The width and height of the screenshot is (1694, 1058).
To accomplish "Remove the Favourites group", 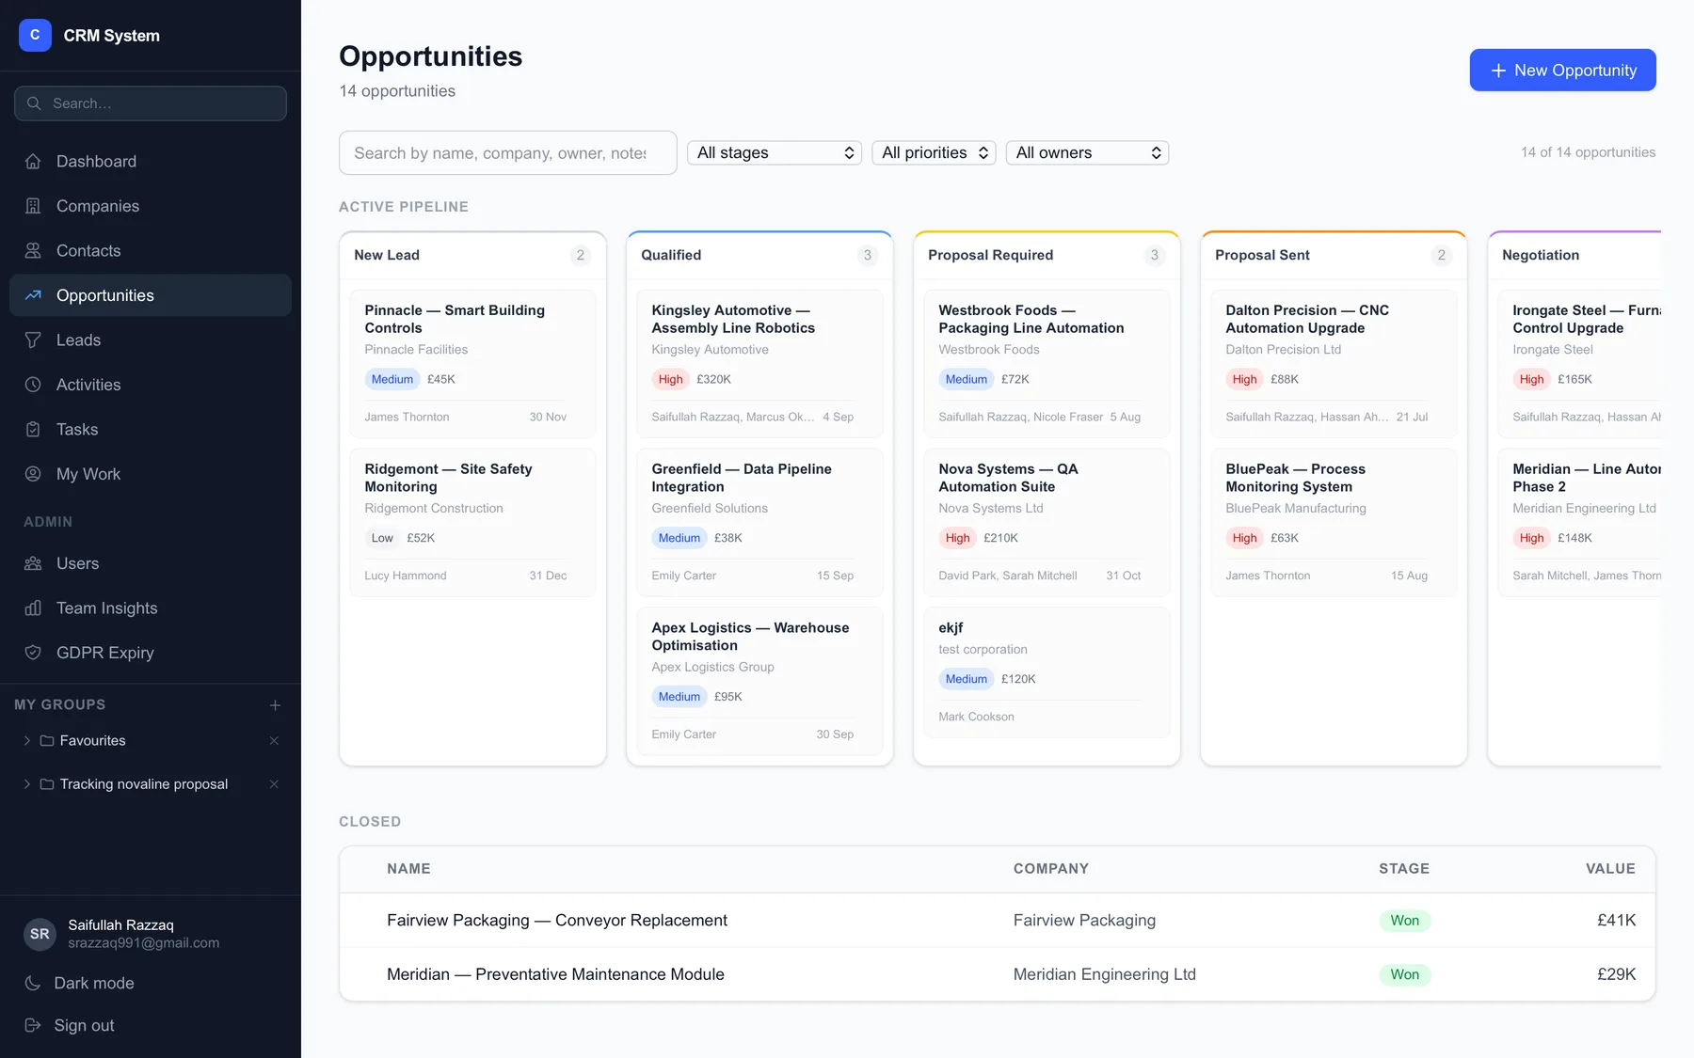I will tap(274, 741).
